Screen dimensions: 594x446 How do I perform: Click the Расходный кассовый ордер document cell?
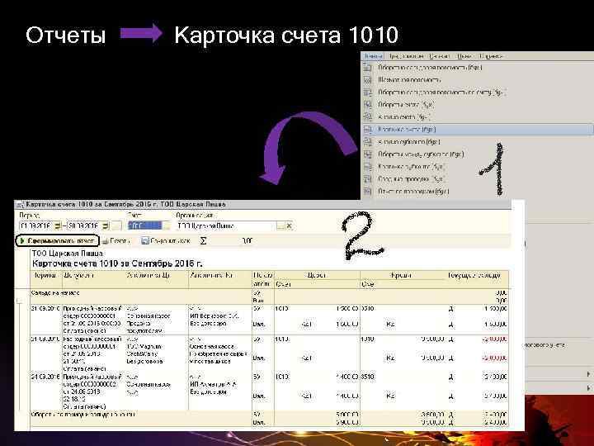[x=93, y=353]
